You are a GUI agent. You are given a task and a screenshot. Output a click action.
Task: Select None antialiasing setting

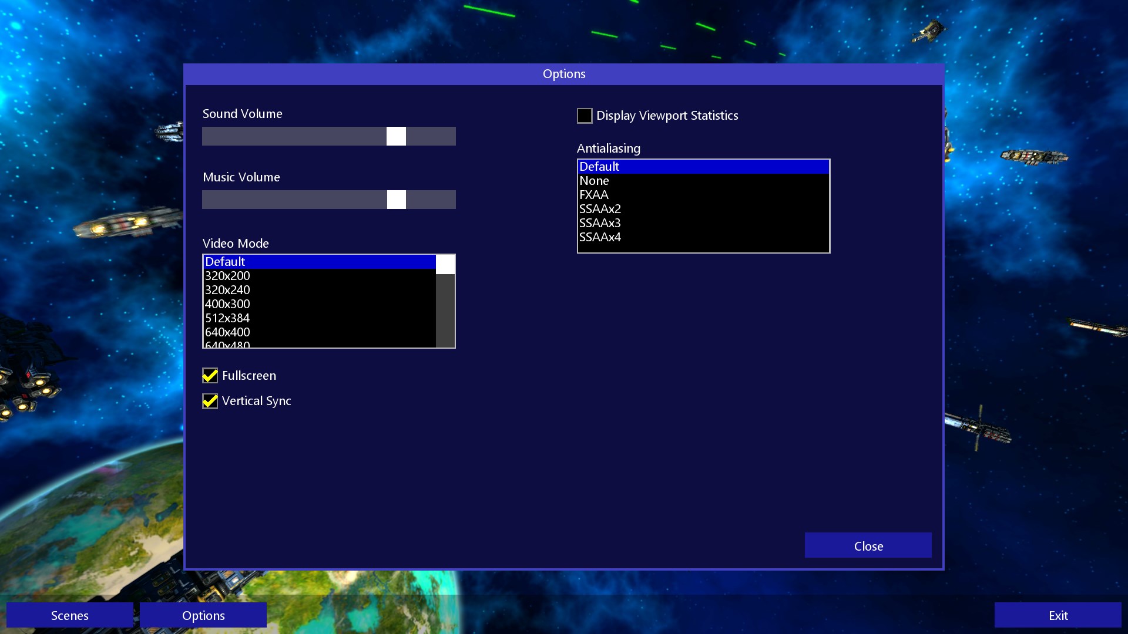point(703,180)
